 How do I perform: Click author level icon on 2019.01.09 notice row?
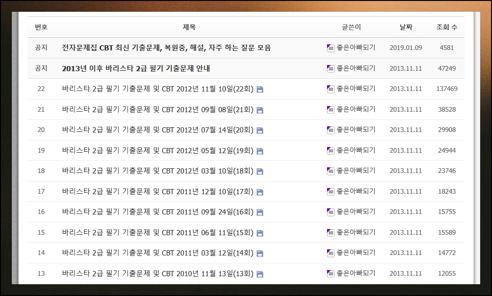point(330,48)
